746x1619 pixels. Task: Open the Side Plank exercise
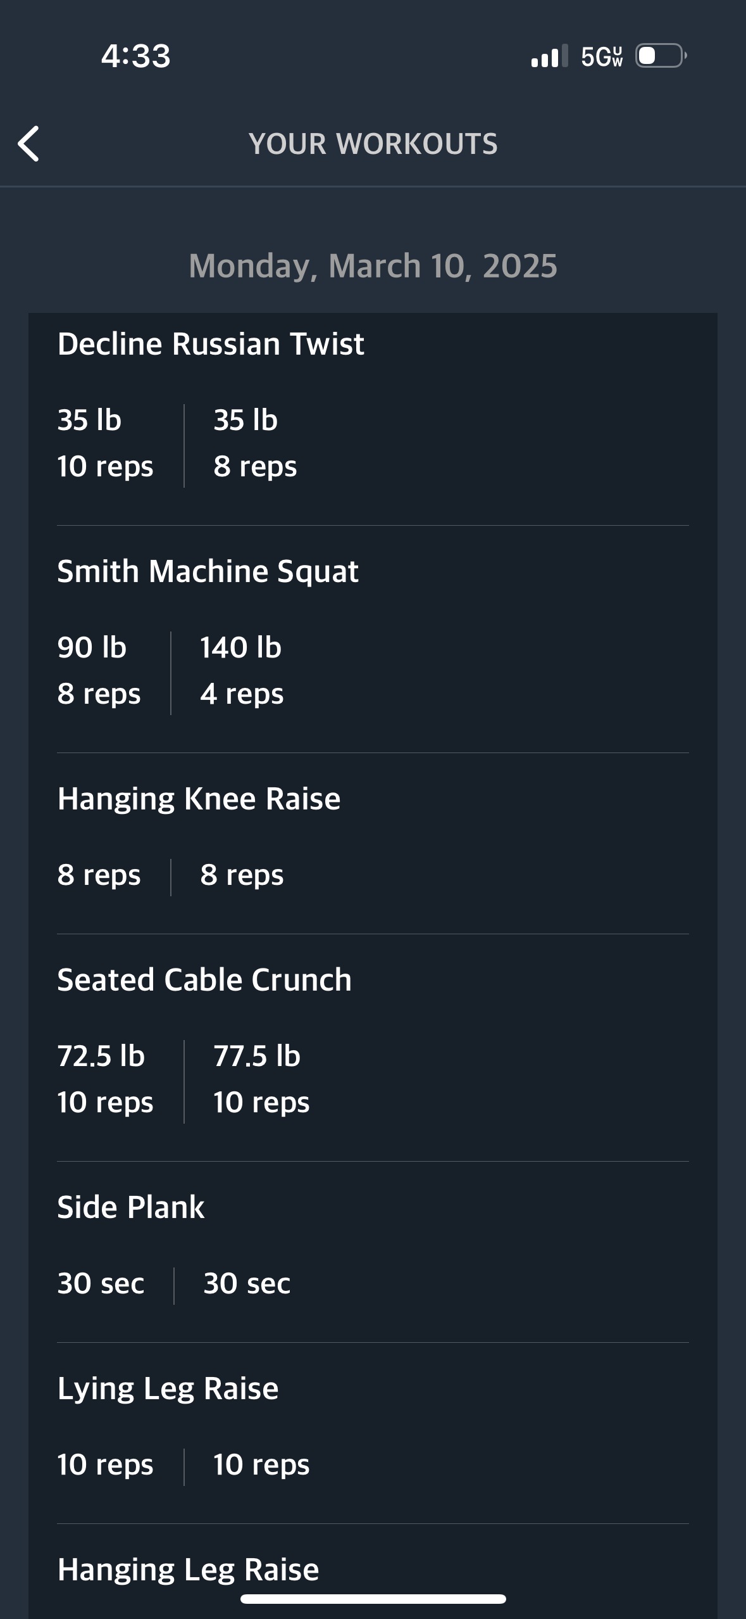pos(373,1252)
